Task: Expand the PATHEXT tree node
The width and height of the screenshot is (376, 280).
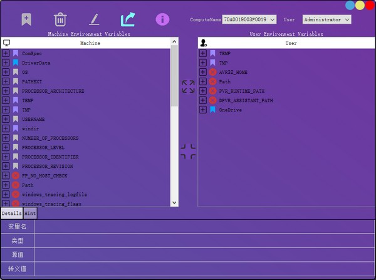Action: 6,81
